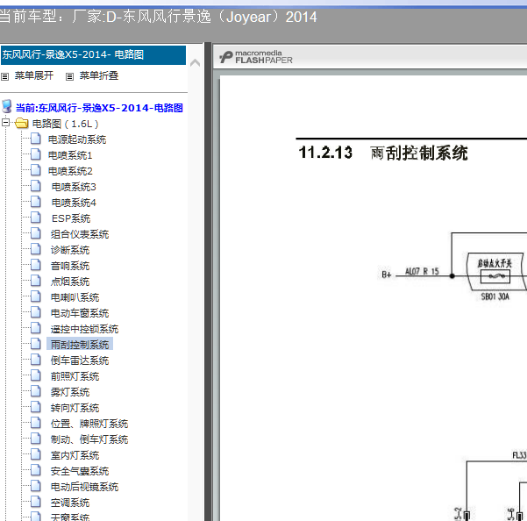
Task: Click the computer icon beside root node
Action: point(7,106)
